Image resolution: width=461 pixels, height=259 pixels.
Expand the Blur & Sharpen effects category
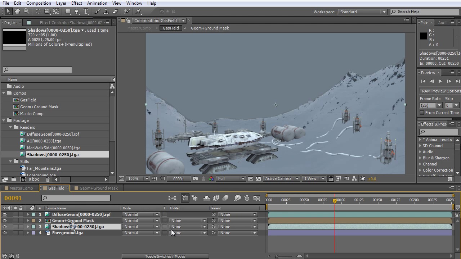(x=420, y=158)
